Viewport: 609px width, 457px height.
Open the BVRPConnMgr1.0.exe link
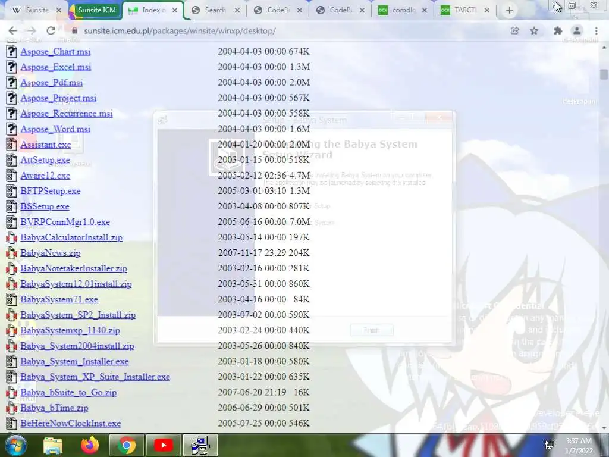(x=65, y=222)
